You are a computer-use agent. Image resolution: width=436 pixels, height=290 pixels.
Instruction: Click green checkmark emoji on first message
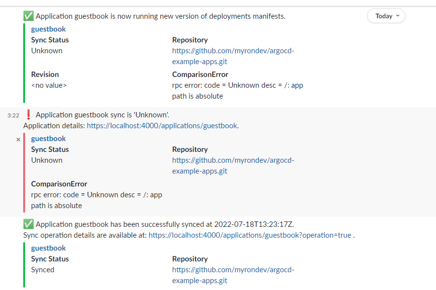tap(29, 16)
